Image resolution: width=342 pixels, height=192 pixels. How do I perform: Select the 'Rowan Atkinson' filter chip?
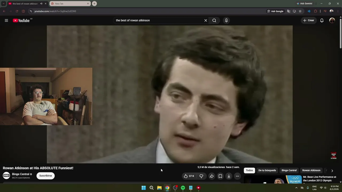click(311, 170)
